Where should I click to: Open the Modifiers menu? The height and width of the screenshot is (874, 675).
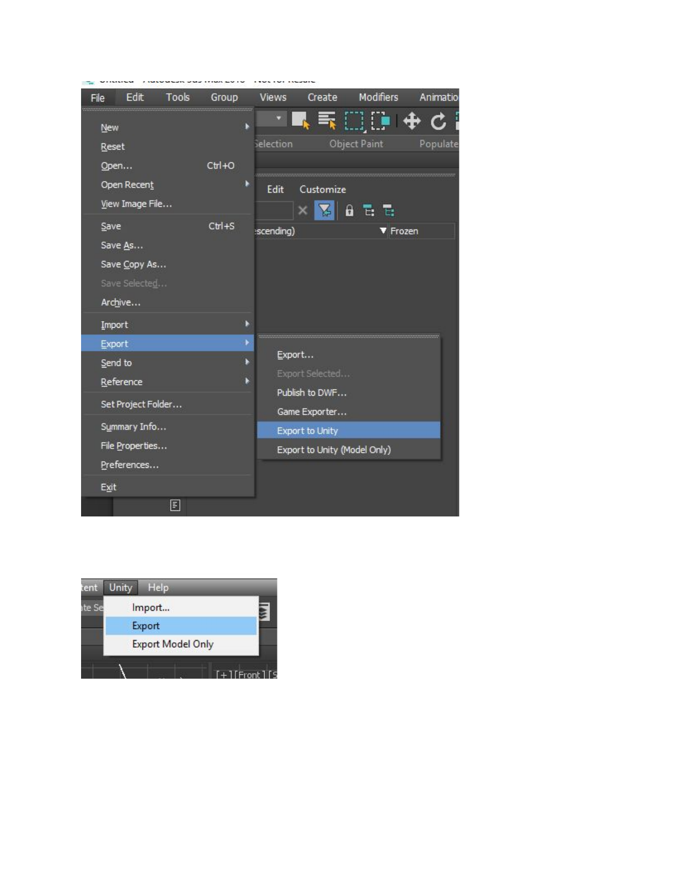click(x=378, y=97)
